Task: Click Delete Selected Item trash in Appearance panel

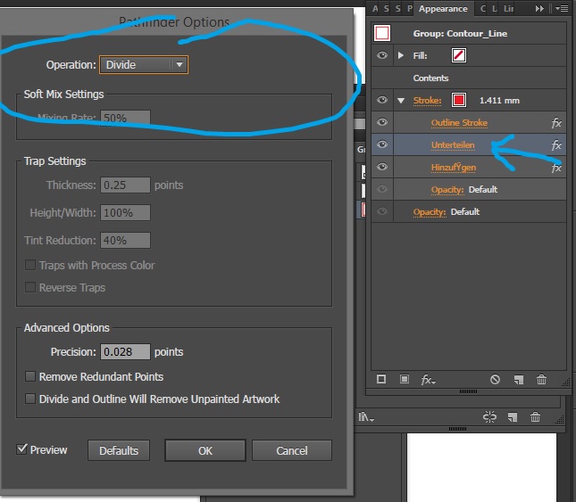Action: [541, 379]
